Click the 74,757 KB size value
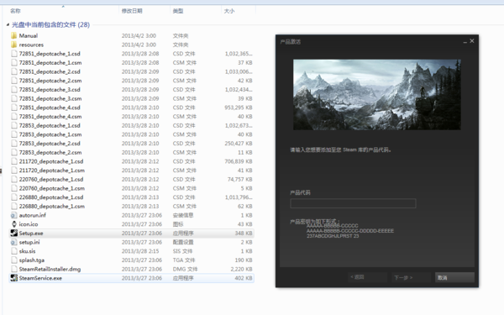The image size is (504, 315). [x=239, y=180]
